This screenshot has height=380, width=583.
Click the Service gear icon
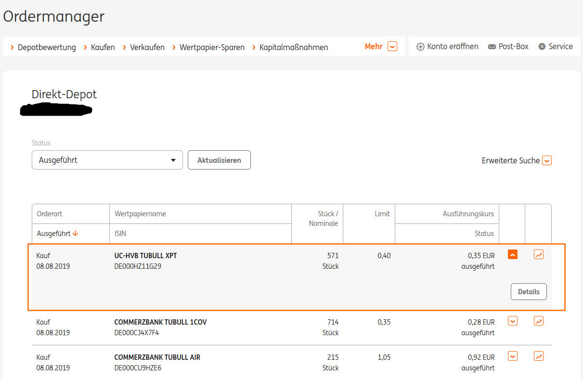coord(542,47)
